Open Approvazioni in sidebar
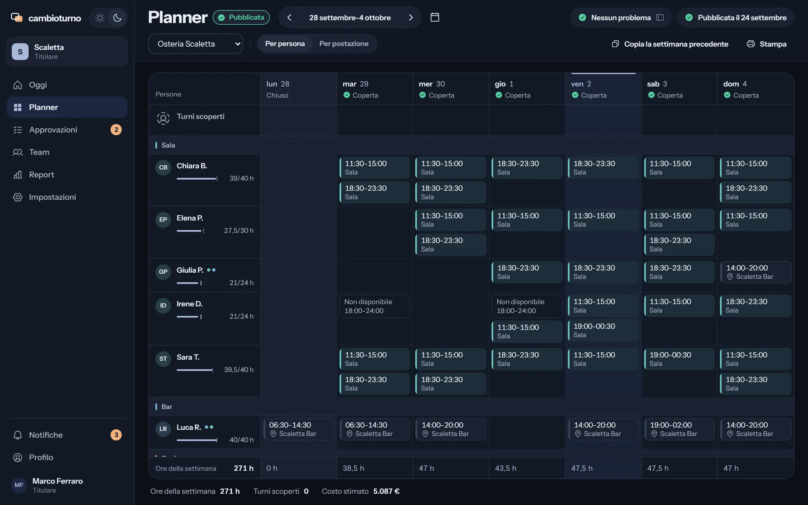The width and height of the screenshot is (808, 505). coord(67,130)
